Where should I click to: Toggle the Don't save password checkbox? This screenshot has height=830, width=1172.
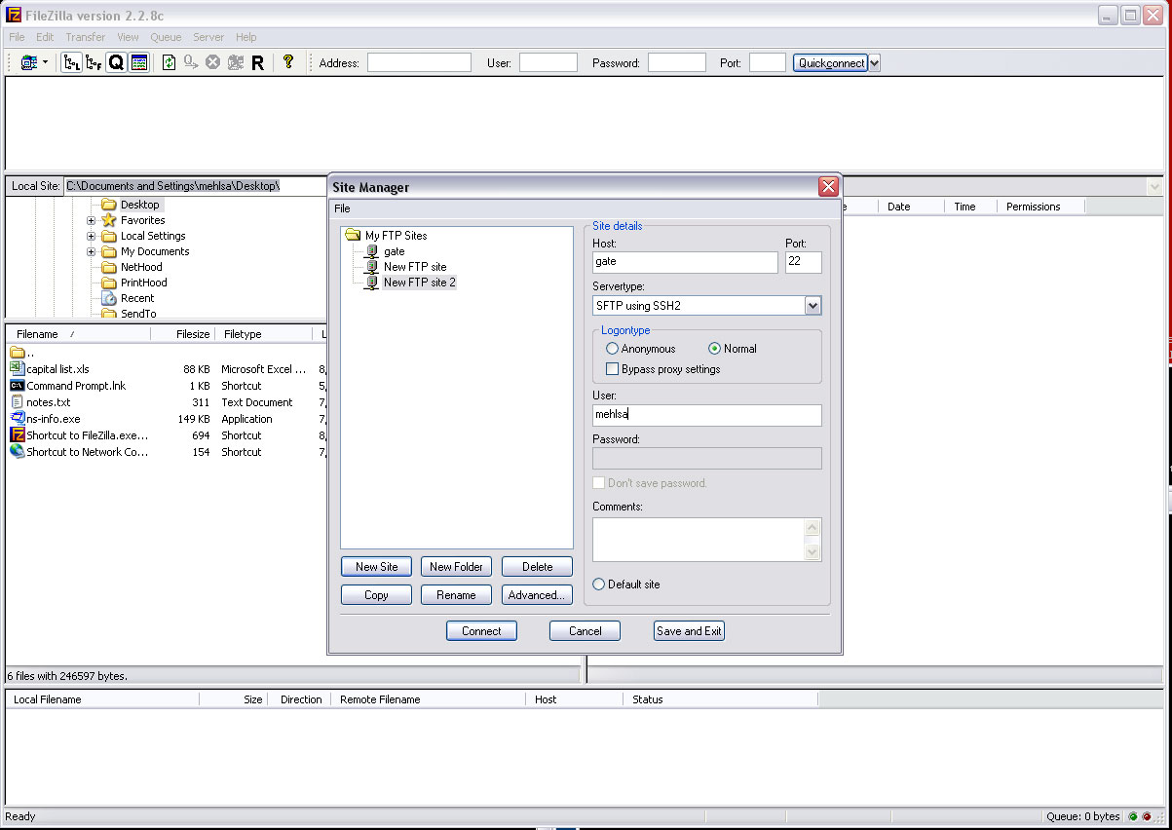click(x=598, y=483)
